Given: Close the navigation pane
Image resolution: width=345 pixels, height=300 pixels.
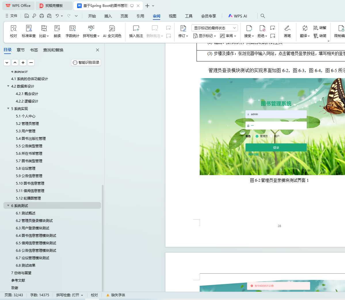Looking at the screenshot, I should click(x=98, y=50).
